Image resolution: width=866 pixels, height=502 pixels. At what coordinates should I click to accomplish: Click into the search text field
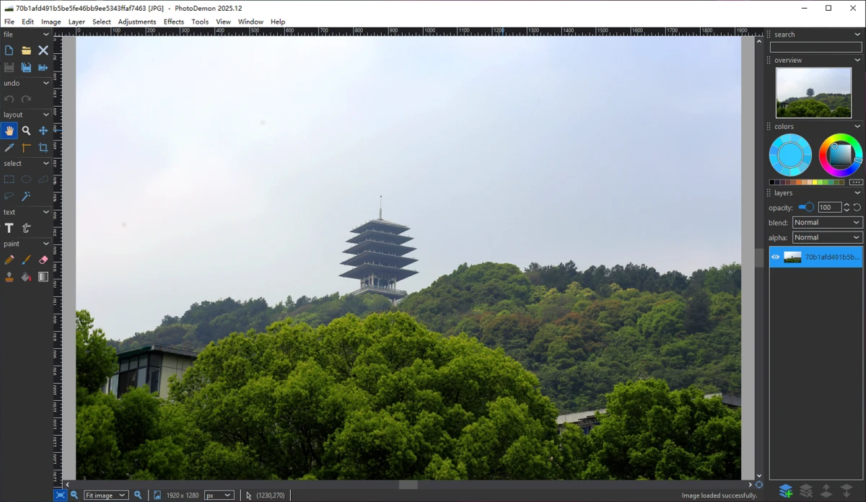tap(815, 47)
